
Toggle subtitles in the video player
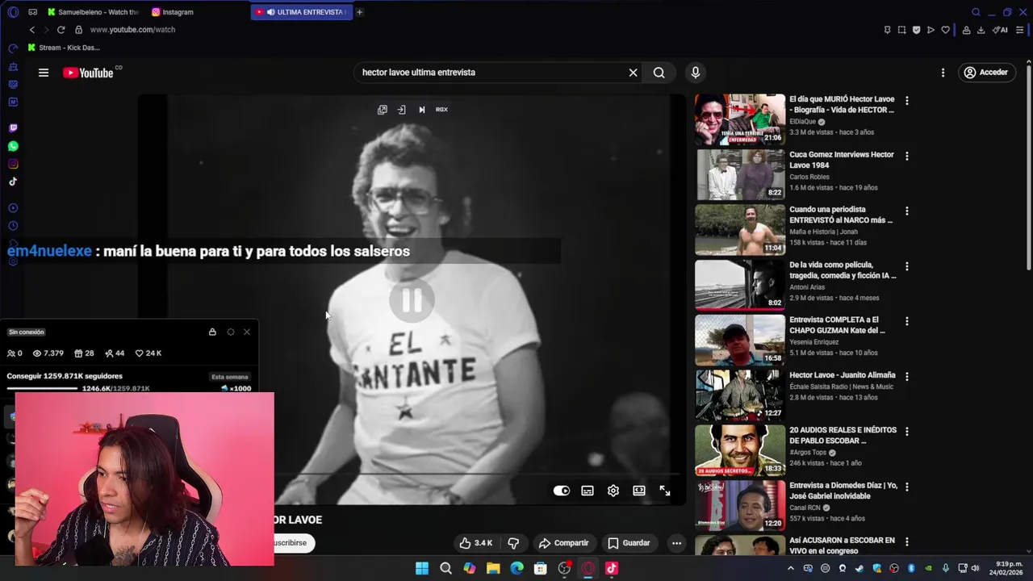pos(588,491)
